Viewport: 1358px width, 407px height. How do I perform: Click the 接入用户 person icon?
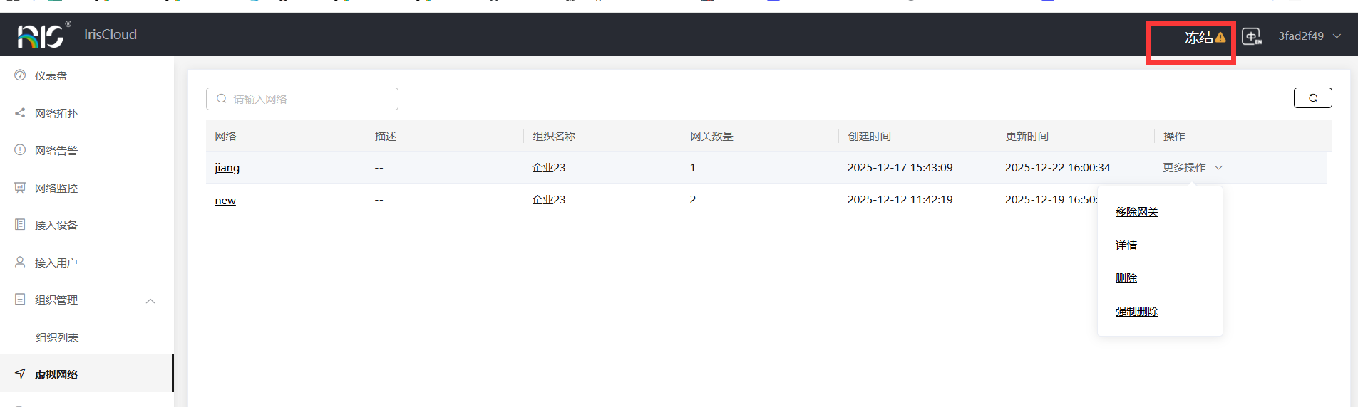tap(20, 262)
